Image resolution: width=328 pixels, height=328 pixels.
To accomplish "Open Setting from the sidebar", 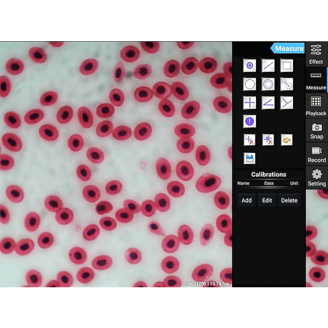I will [x=316, y=178].
